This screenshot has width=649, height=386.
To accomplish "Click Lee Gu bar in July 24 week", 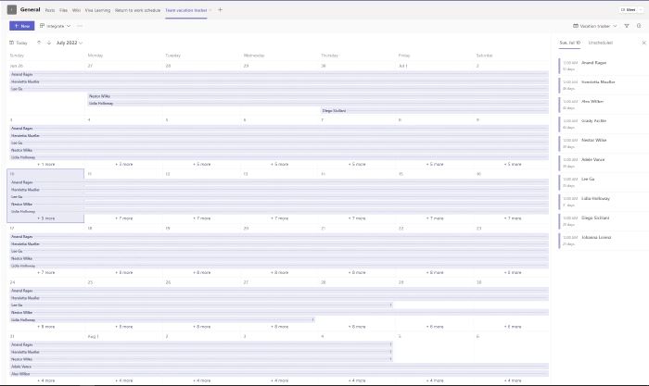I will pyautogui.click(x=201, y=305).
